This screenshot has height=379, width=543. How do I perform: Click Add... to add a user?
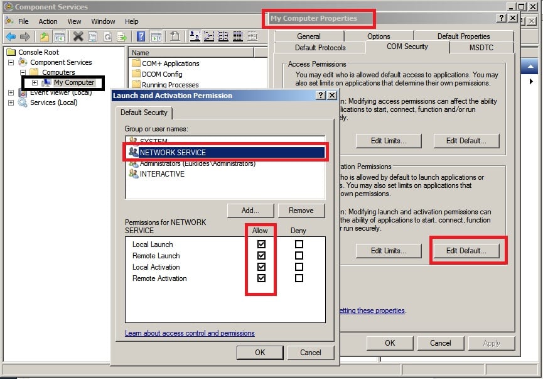click(250, 211)
